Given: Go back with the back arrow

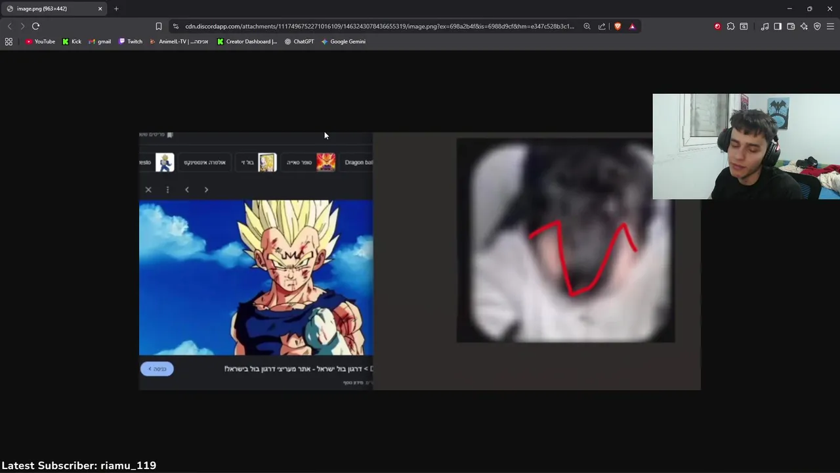Looking at the screenshot, I should tap(9, 26).
